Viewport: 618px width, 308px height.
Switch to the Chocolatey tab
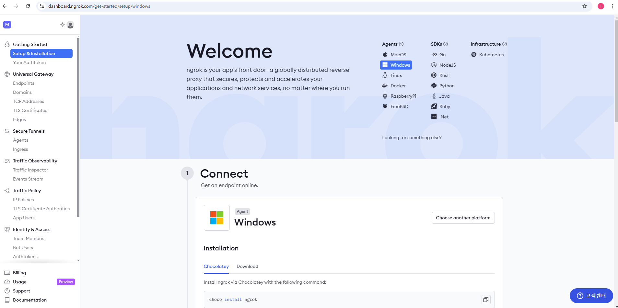(x=216, y=266)
